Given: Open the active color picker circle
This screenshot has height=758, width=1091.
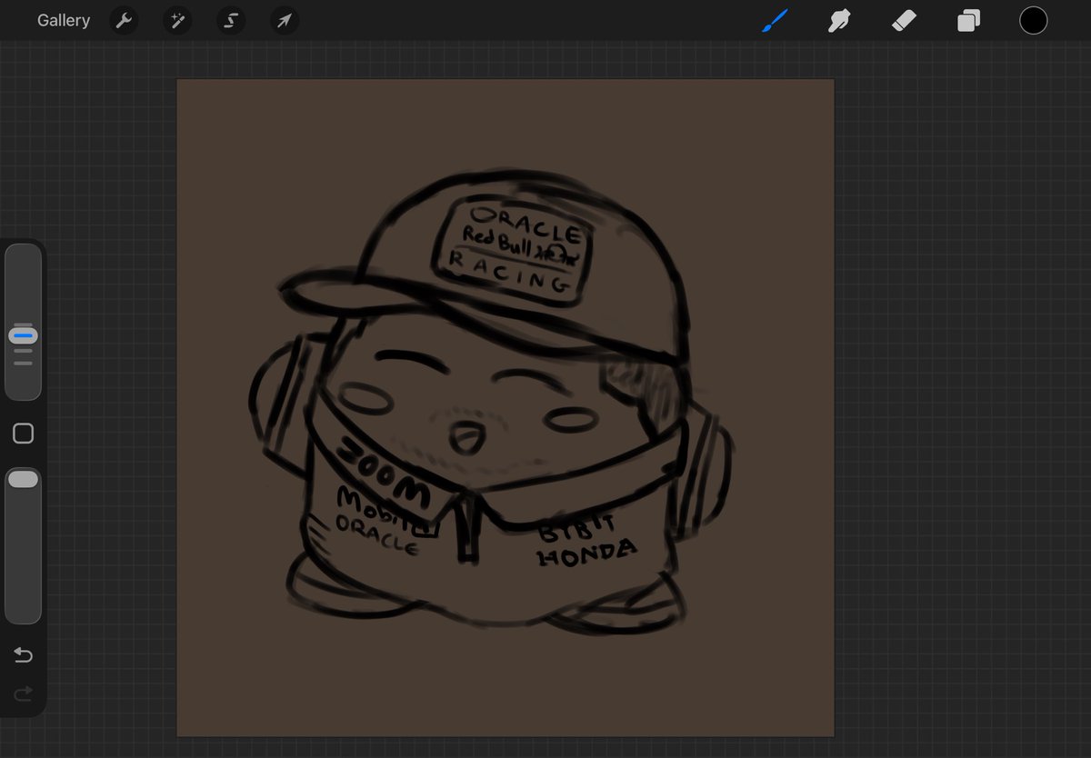Looking at the screenshot, I should (1033, 20).
